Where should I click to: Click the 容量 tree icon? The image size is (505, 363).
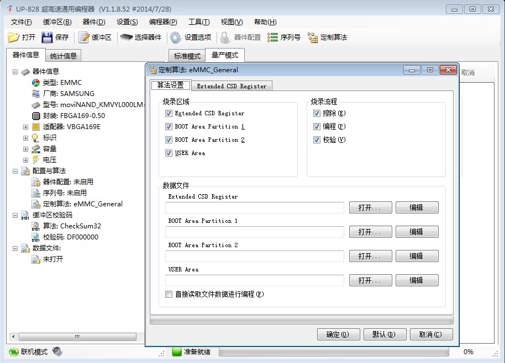coord(36,149)
